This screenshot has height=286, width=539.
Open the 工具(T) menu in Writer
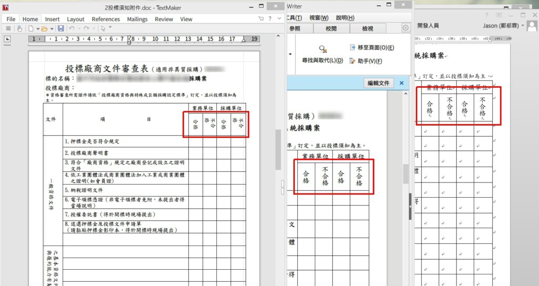click(x=295, y=18)
